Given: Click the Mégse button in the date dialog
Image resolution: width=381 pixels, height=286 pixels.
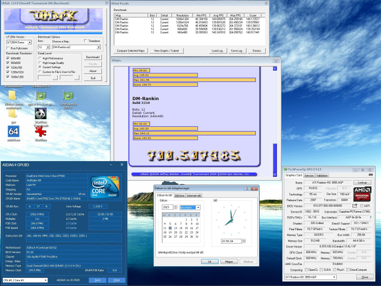Looking at the screenshot, I should tap(229, 262).
